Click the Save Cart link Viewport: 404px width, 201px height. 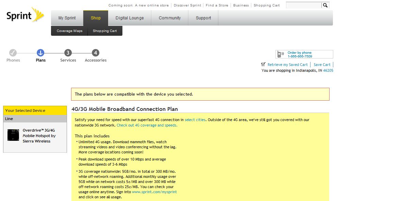[322, 65]
